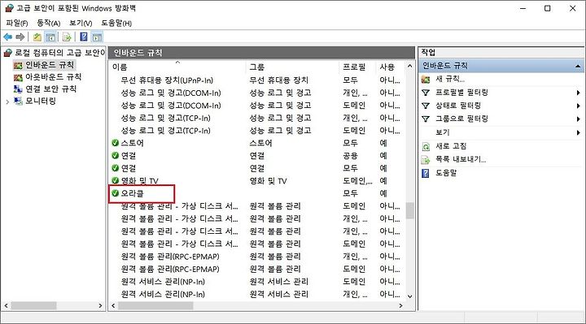Click the 연결 보안 규칙 tree icon
The width and height of the screenshot is (586, 324).
(18, 89)
